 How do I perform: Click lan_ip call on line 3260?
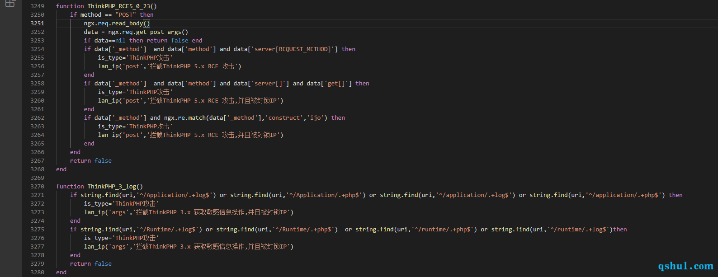point(191,101)
